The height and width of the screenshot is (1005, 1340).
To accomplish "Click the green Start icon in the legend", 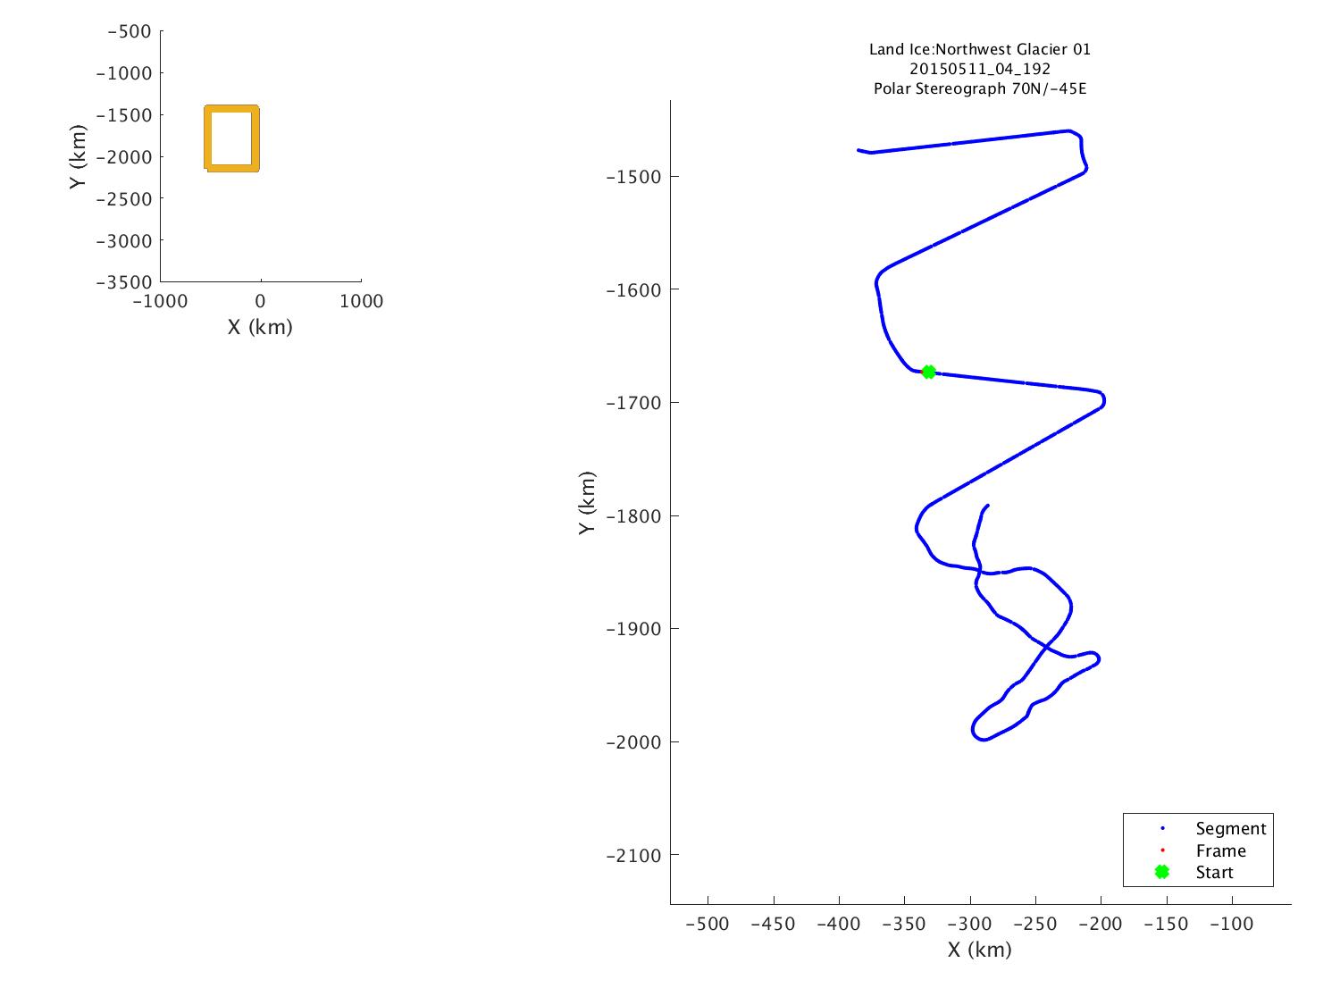I will pyautogui.click(x=1161, y=872).
